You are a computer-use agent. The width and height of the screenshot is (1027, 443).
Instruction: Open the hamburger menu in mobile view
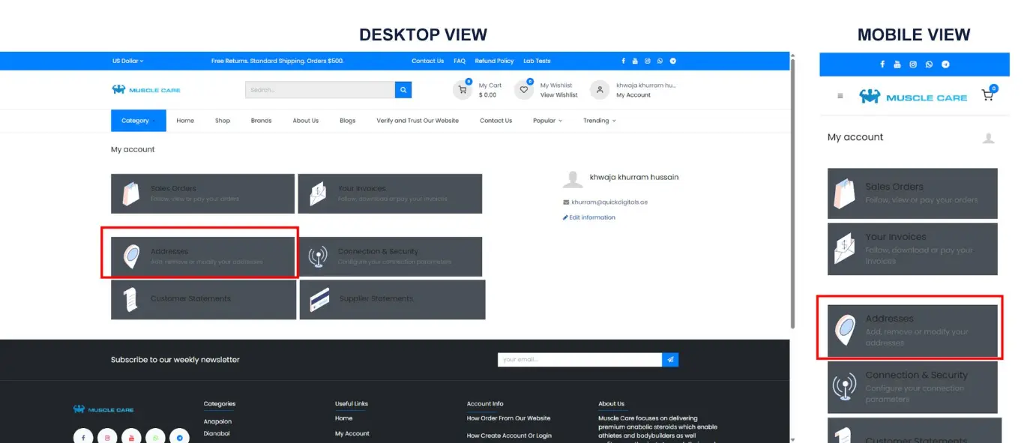tap(840, 96)
